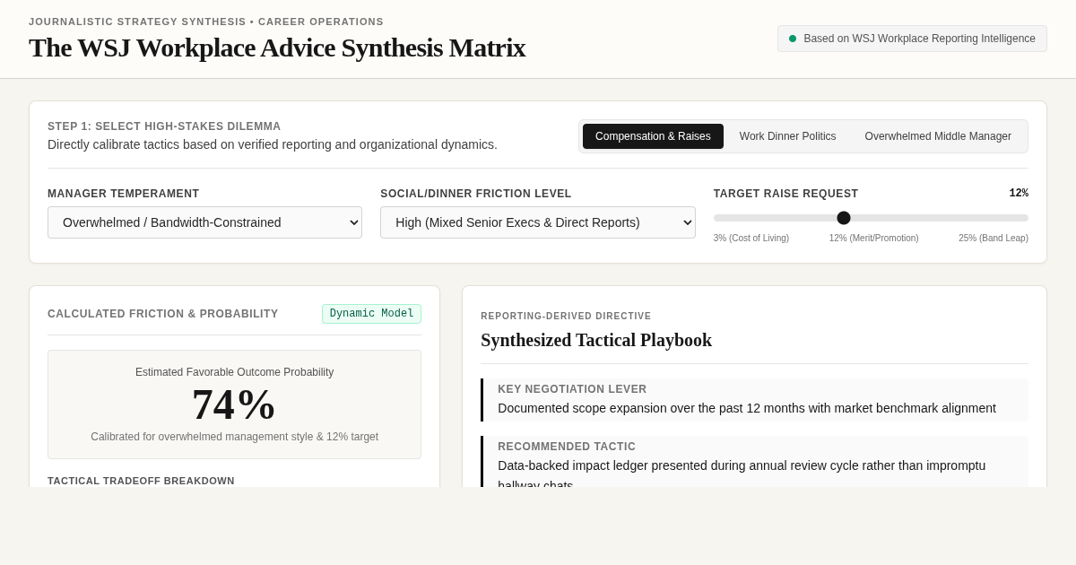Screen dimensions: 1076x565
Task: Click the WSJ Workplace Reporting Intelligence badge
Action: click(x=912, y=39)
